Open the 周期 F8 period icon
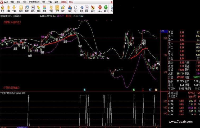 (87, 9)
